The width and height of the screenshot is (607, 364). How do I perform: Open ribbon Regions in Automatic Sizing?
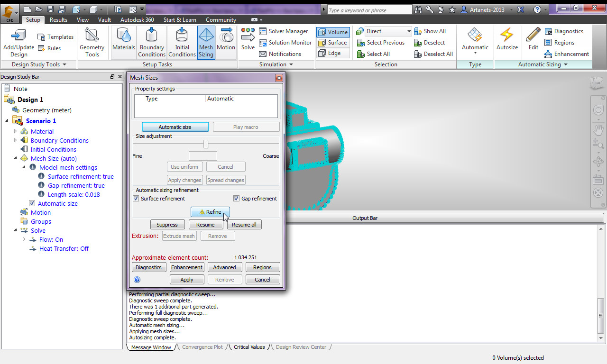[x=559, y=43]
